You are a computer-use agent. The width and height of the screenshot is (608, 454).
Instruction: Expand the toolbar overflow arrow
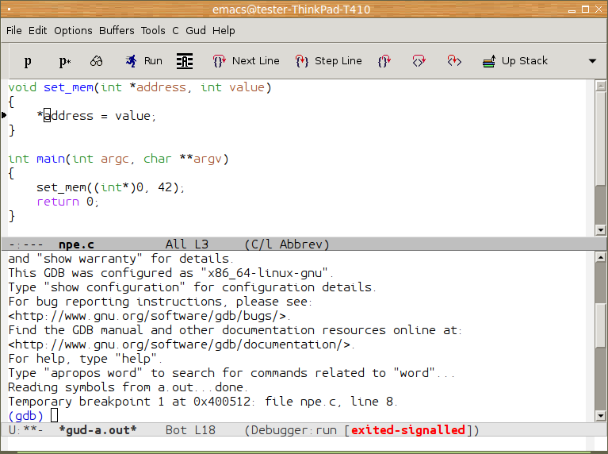pyautogui.click(x=592, y=61)
